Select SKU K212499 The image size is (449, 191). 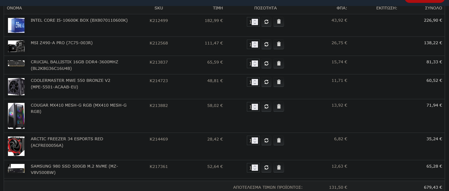159,21
